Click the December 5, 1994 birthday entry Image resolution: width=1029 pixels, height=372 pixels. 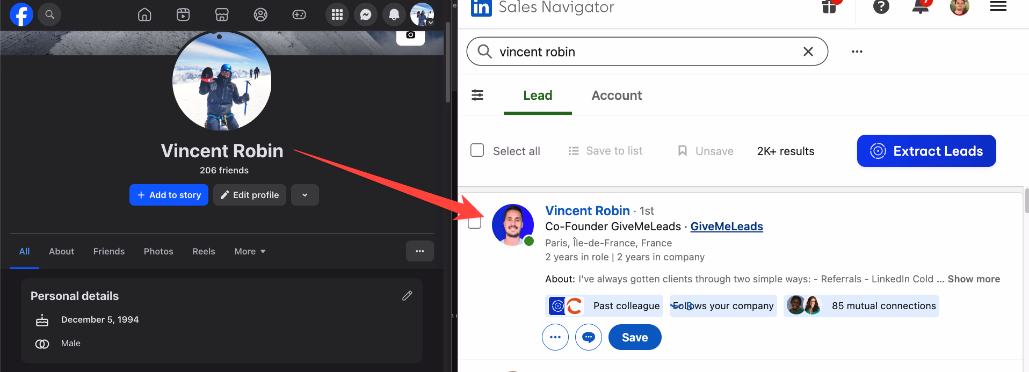click(100, 319)
